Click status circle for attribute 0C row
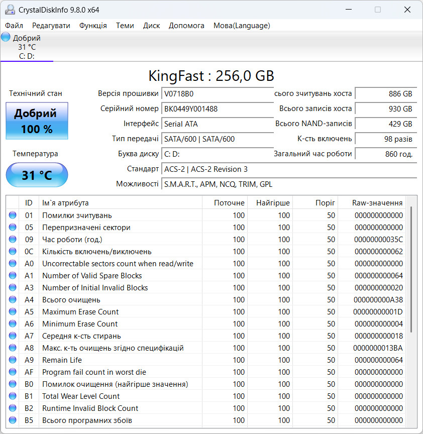 pos(13,251)
